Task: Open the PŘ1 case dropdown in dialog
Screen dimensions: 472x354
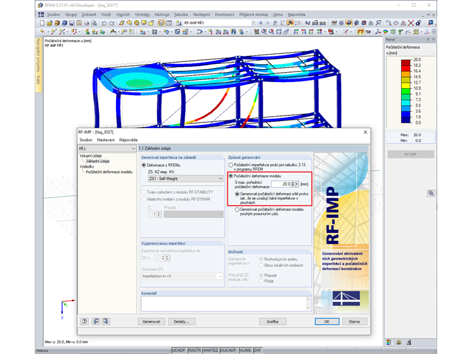Action: point(107,148)
